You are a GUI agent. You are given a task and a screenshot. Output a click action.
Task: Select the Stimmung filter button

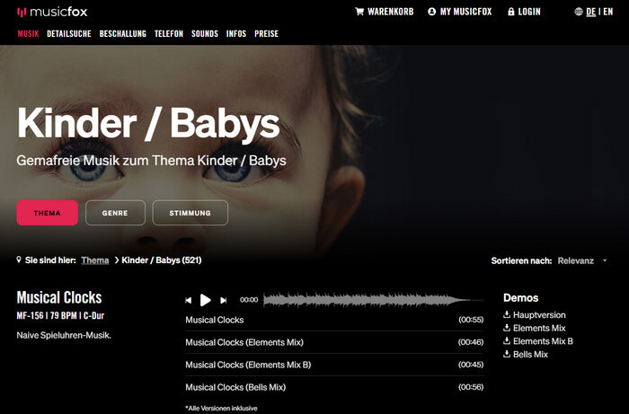tap(190, 213)
